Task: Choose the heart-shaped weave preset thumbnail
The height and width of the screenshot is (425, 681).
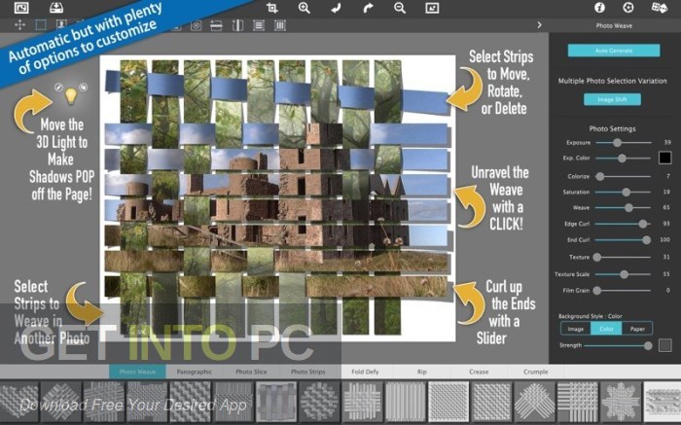Action: [x=18, y=402]
